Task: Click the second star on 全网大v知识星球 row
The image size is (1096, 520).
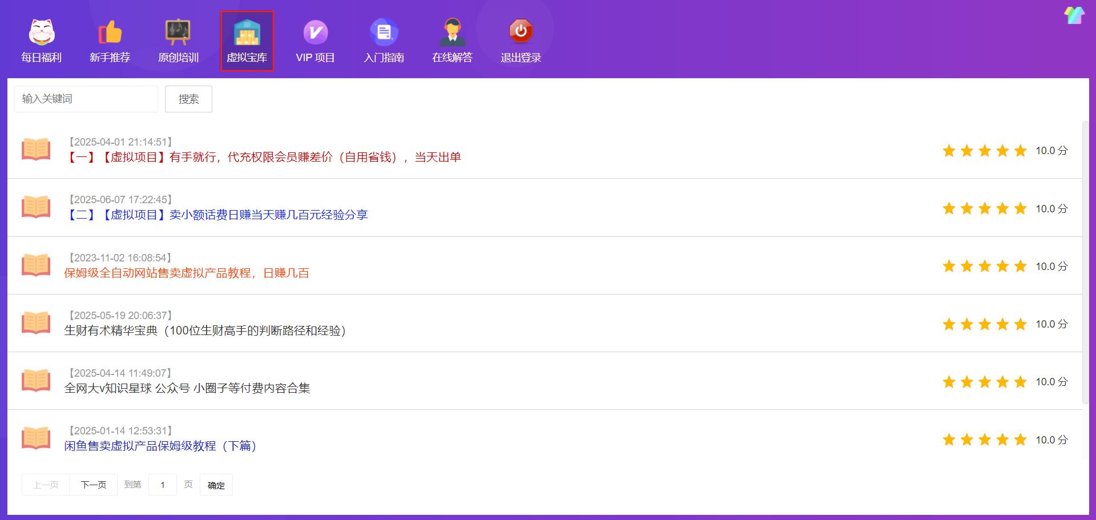Action: point(967,382)
